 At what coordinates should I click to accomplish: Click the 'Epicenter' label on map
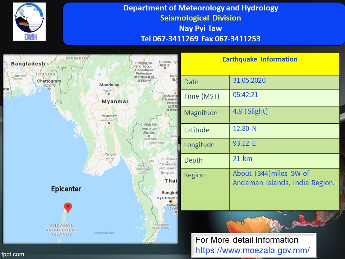click(66, 189)
